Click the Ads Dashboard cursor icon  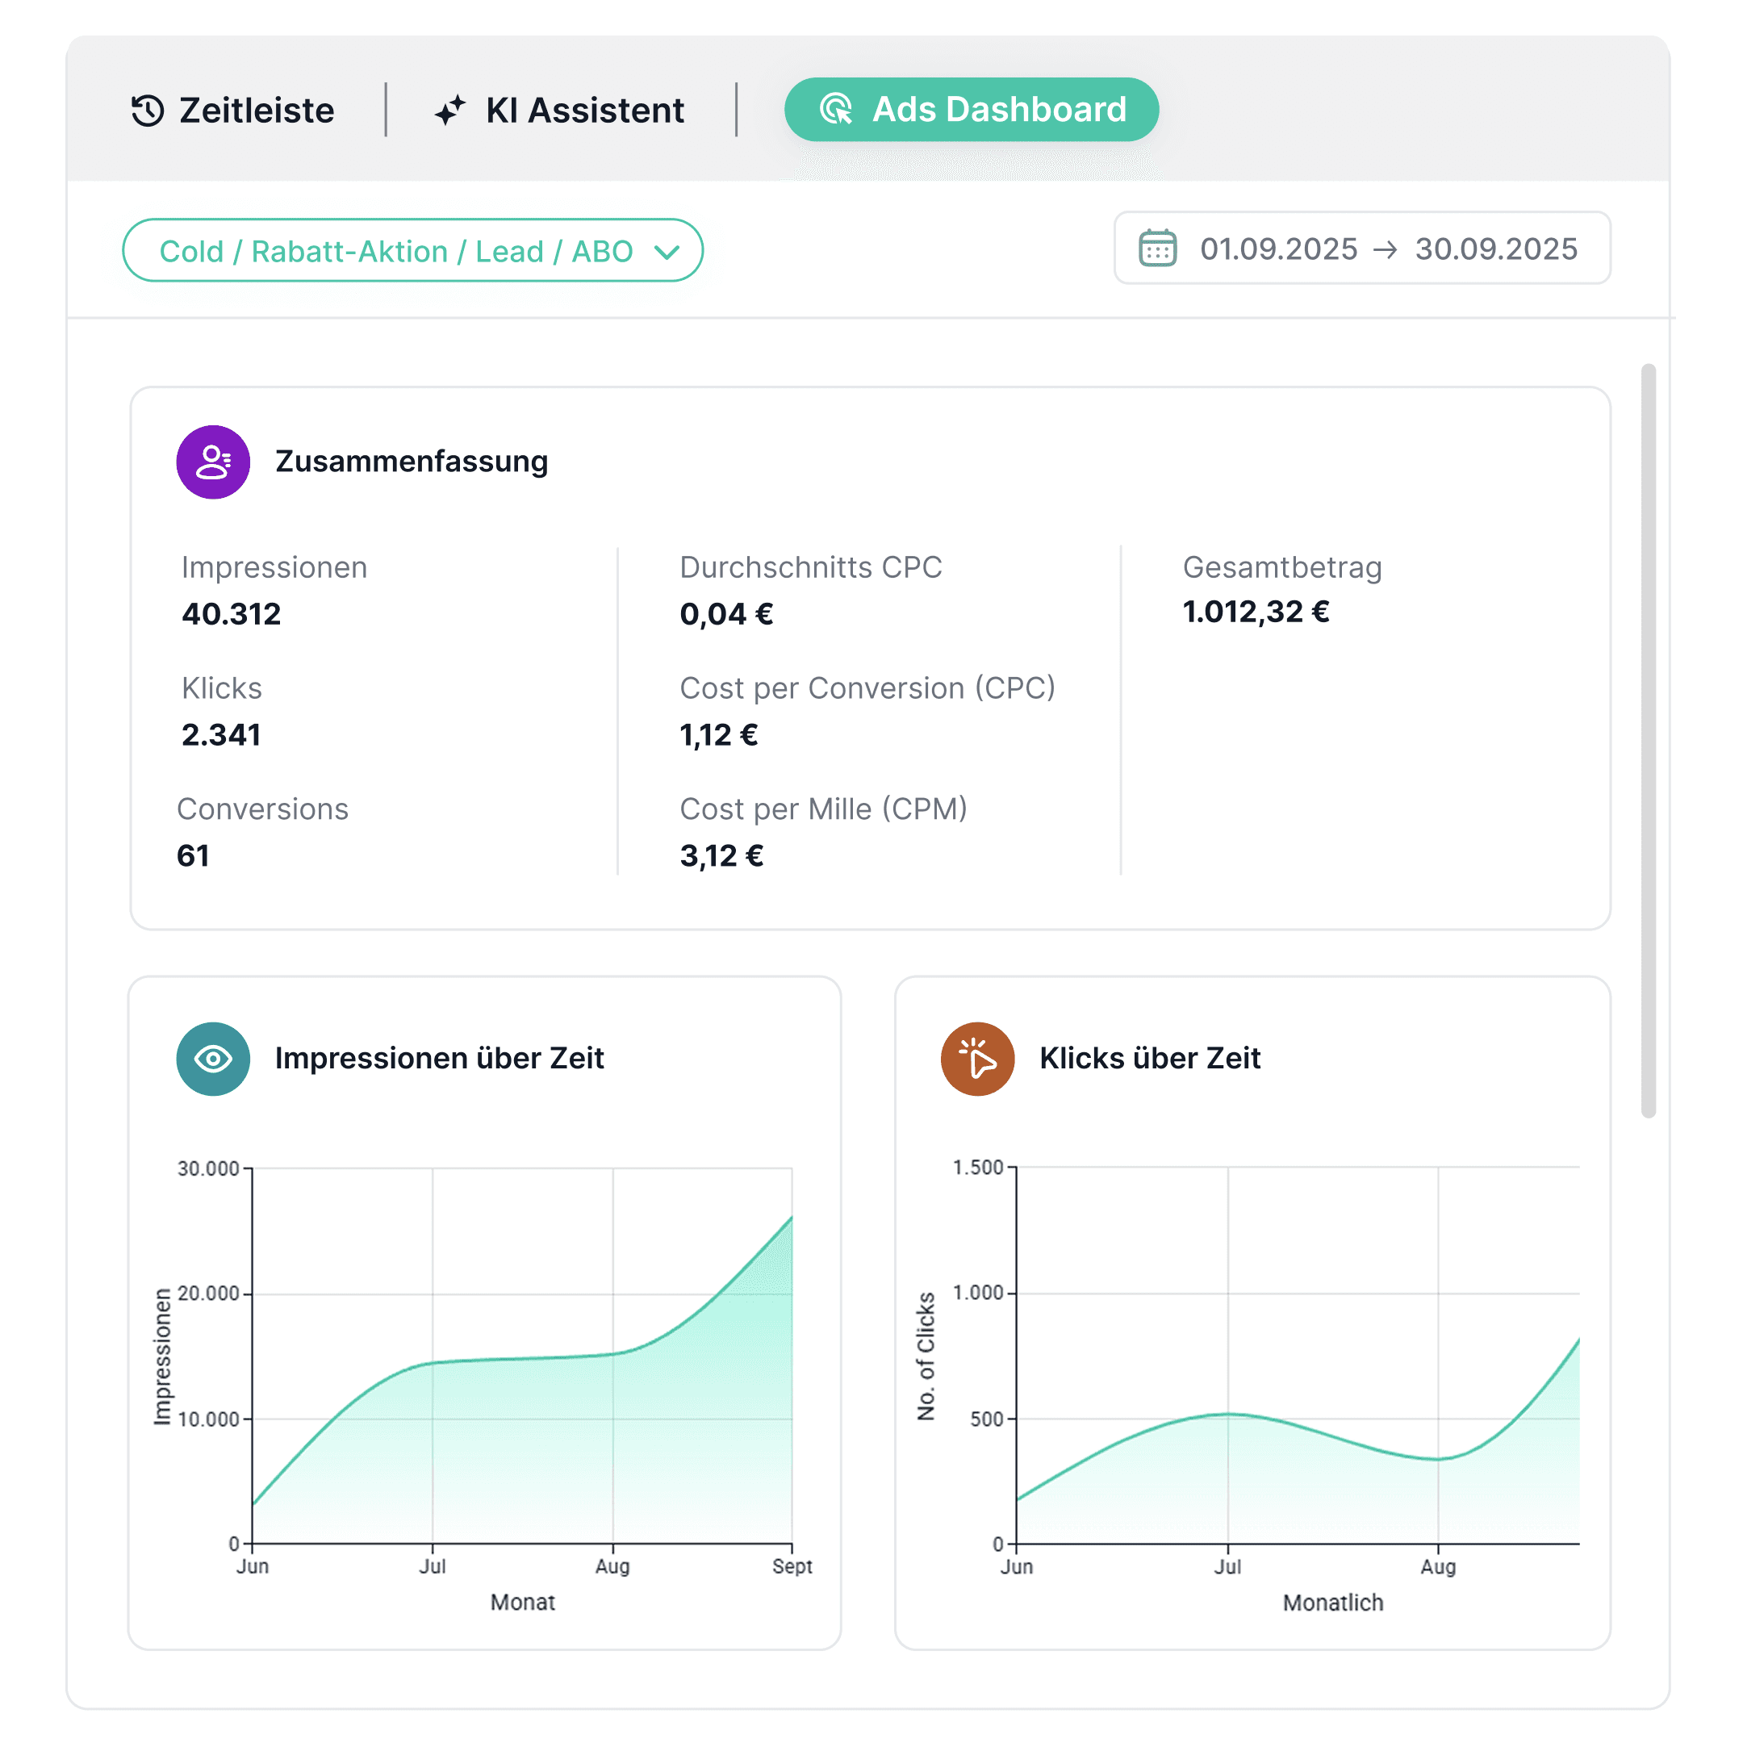point(835,109)
